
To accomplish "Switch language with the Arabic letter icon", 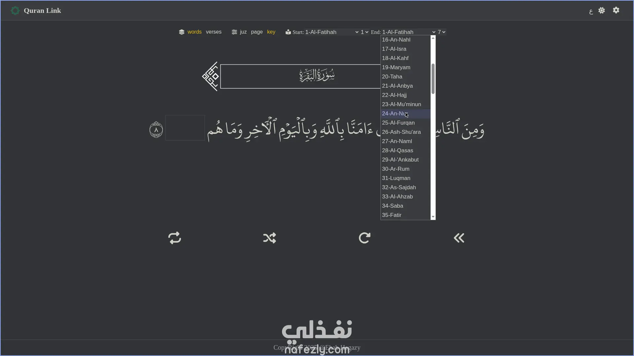I will 591,12.
